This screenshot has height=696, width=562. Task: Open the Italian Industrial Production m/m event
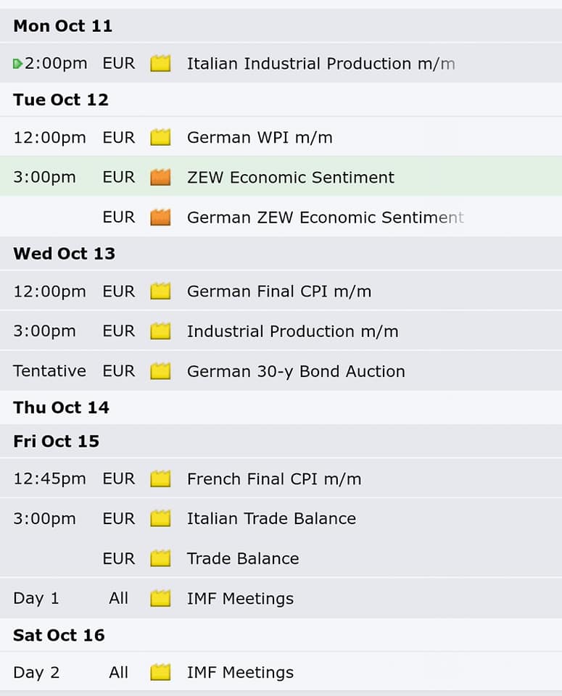pos(321,64)
